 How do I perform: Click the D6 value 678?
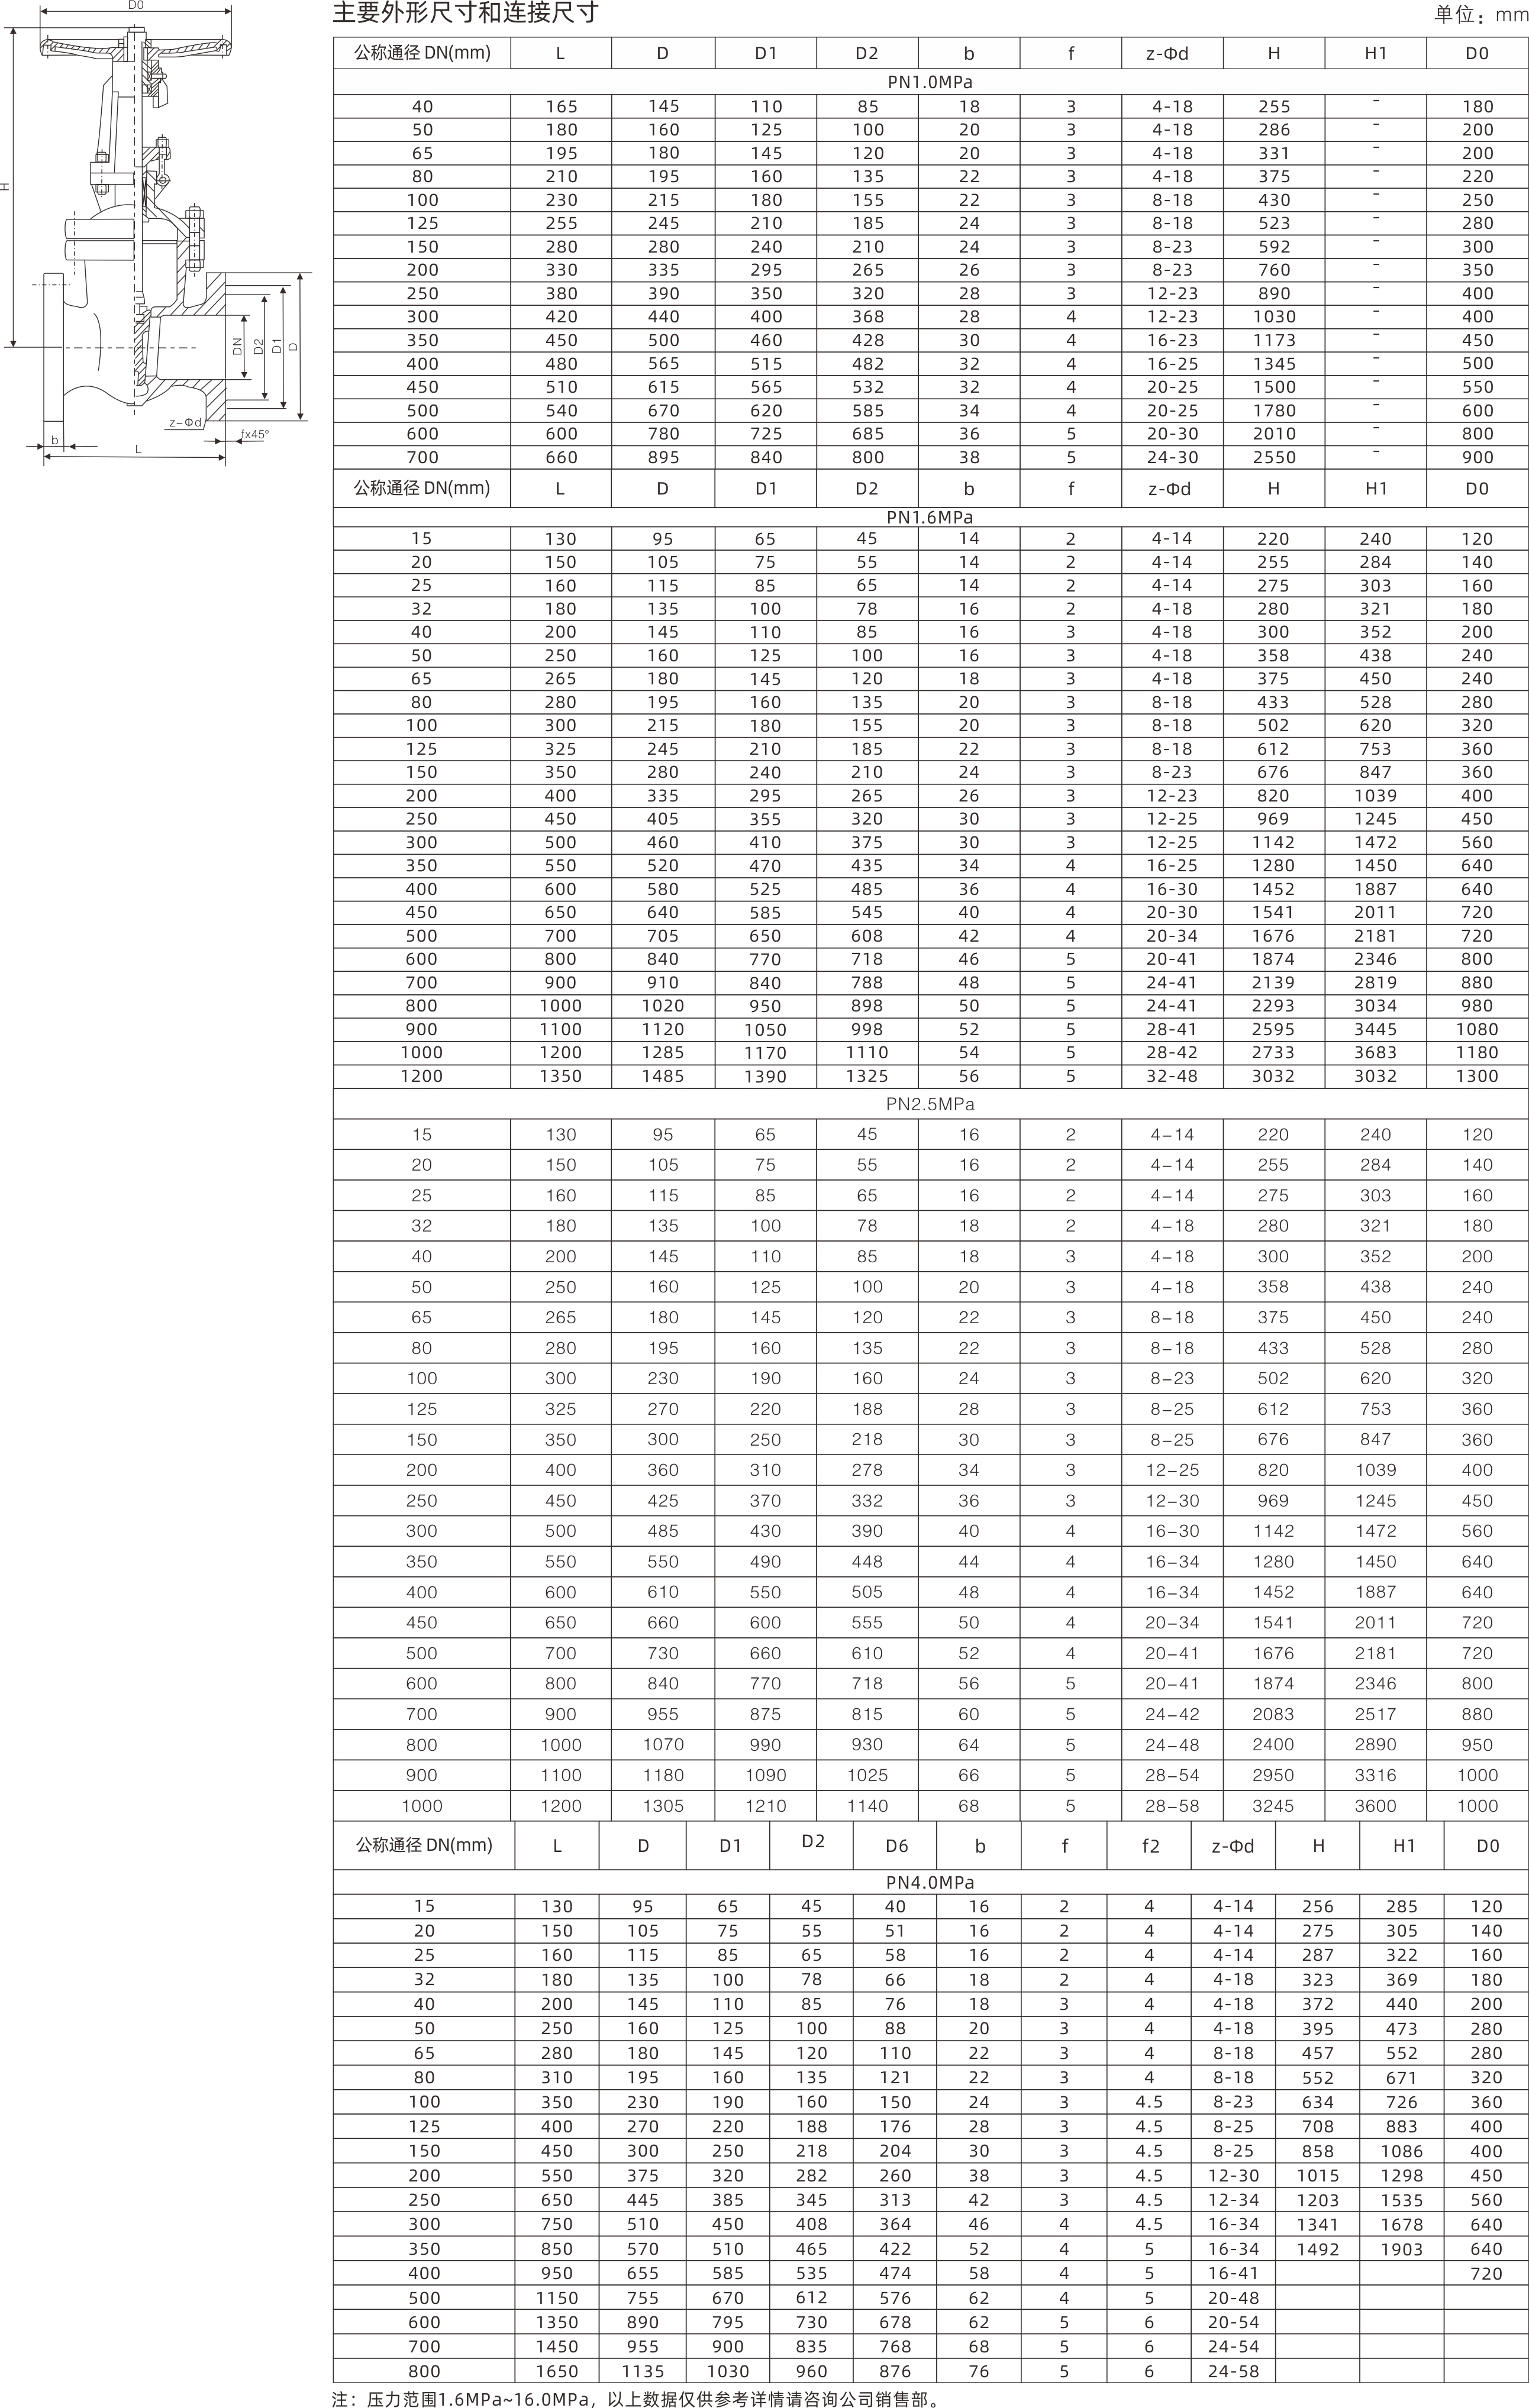(896, 2322)
